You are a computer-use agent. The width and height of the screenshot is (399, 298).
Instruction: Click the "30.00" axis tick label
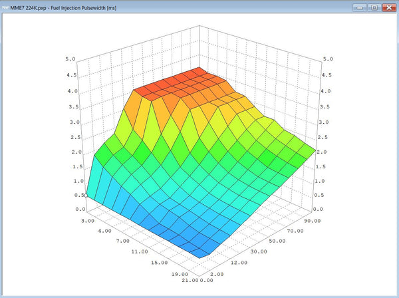[258, 251]
